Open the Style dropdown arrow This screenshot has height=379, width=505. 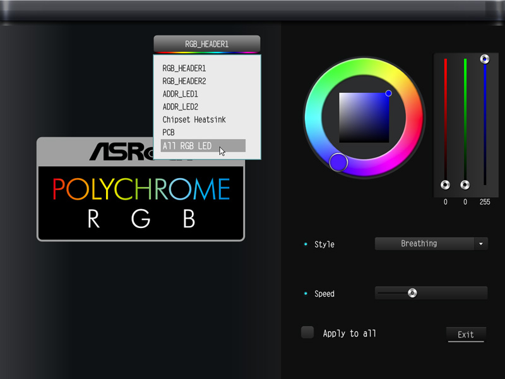(481, 244)
